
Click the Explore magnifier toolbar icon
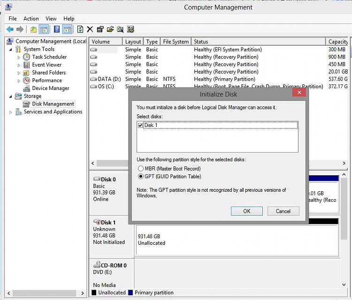coord(120,30)
